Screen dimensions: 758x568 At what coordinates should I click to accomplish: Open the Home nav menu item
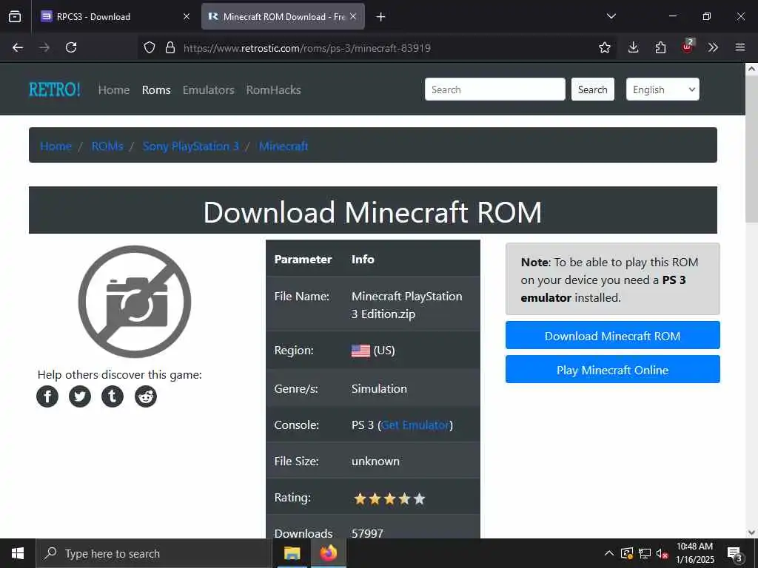coord(114,89)
